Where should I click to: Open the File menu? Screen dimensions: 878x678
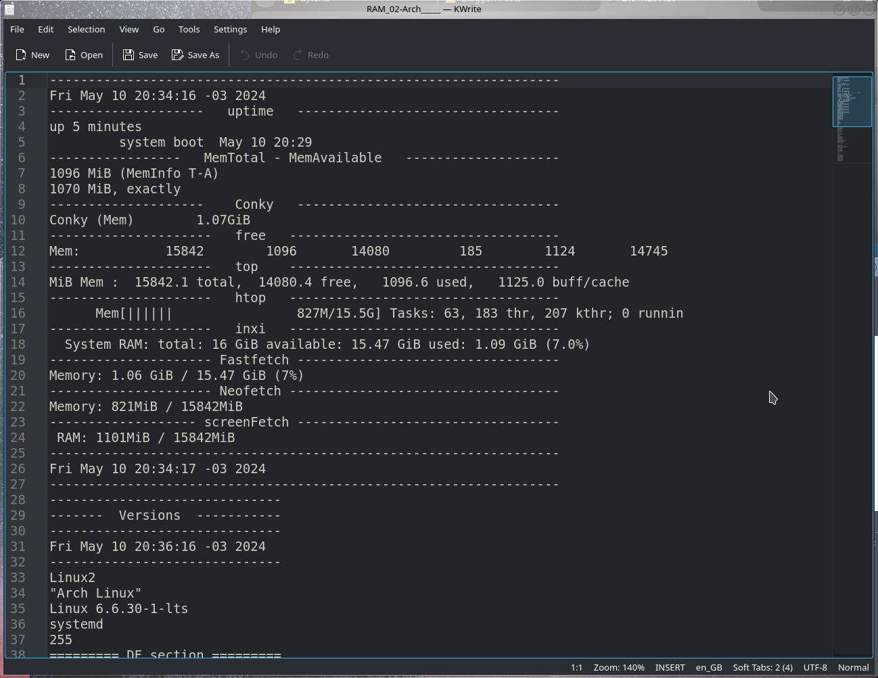click(17, 29)
